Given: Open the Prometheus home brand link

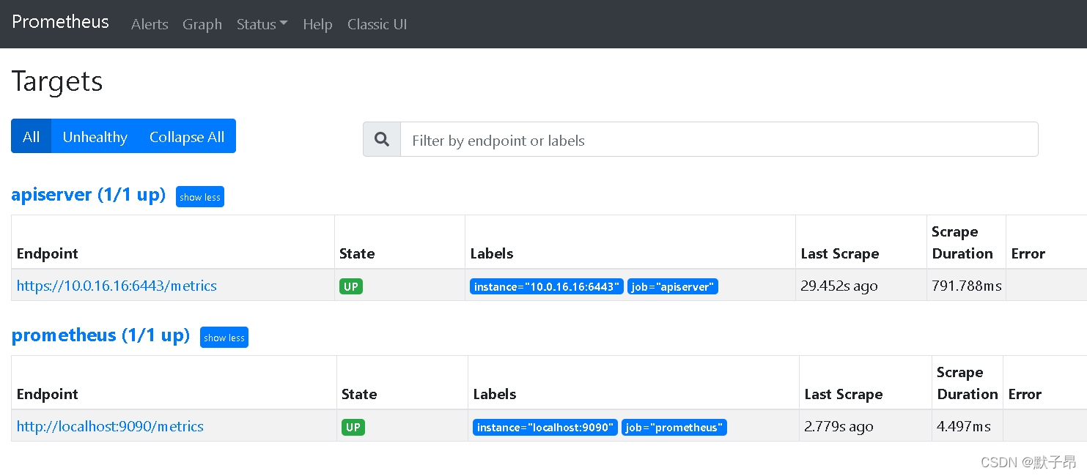Looking at the screenshot, I should tap(60, 22).
